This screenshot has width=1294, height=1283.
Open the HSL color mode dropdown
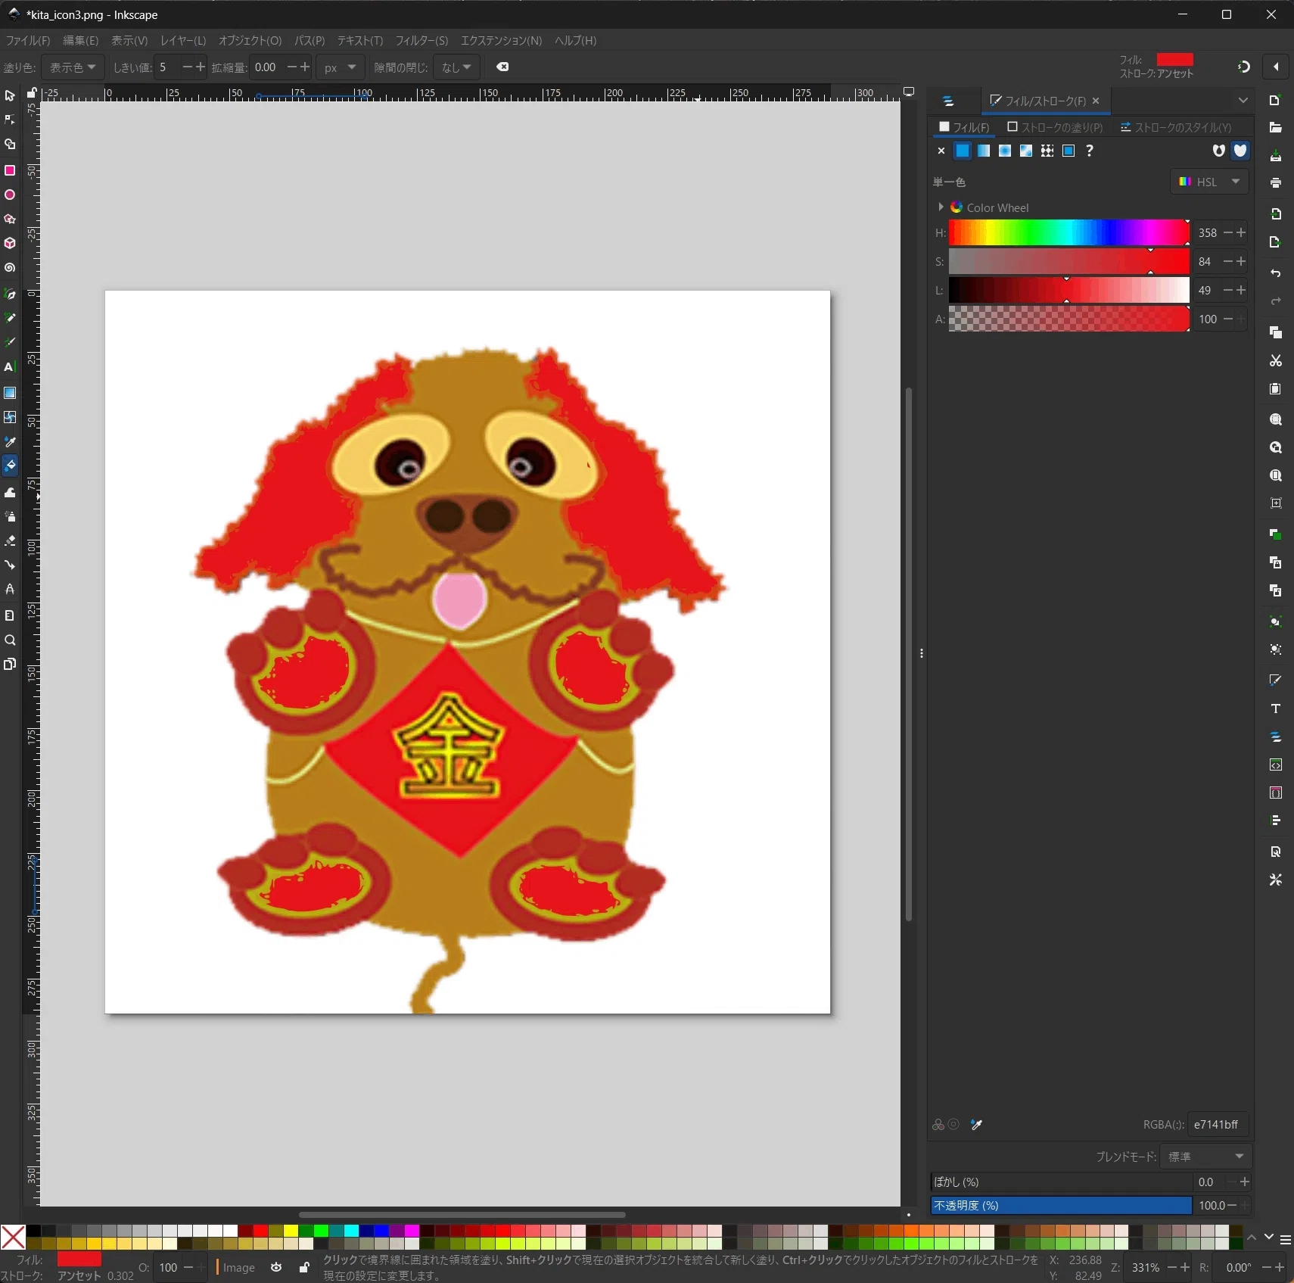[1209, 182]
